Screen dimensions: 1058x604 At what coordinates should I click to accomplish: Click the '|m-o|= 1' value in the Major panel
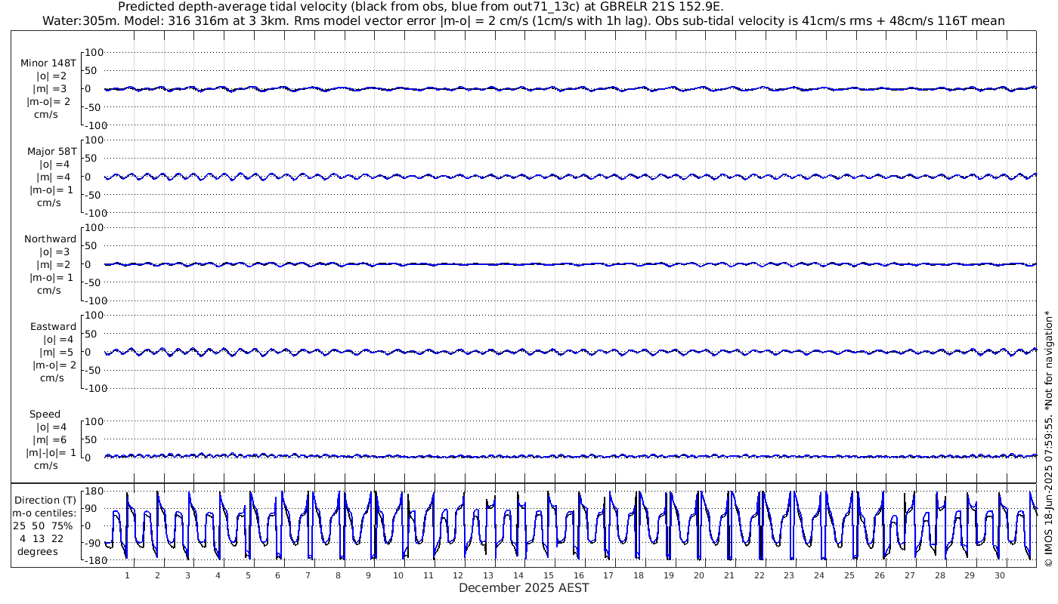click(51, 190)
